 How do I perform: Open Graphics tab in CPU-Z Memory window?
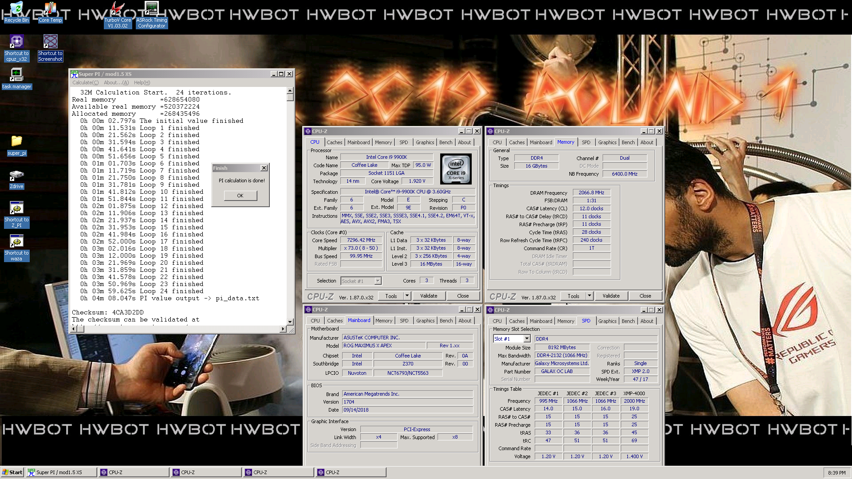(607, 142)
